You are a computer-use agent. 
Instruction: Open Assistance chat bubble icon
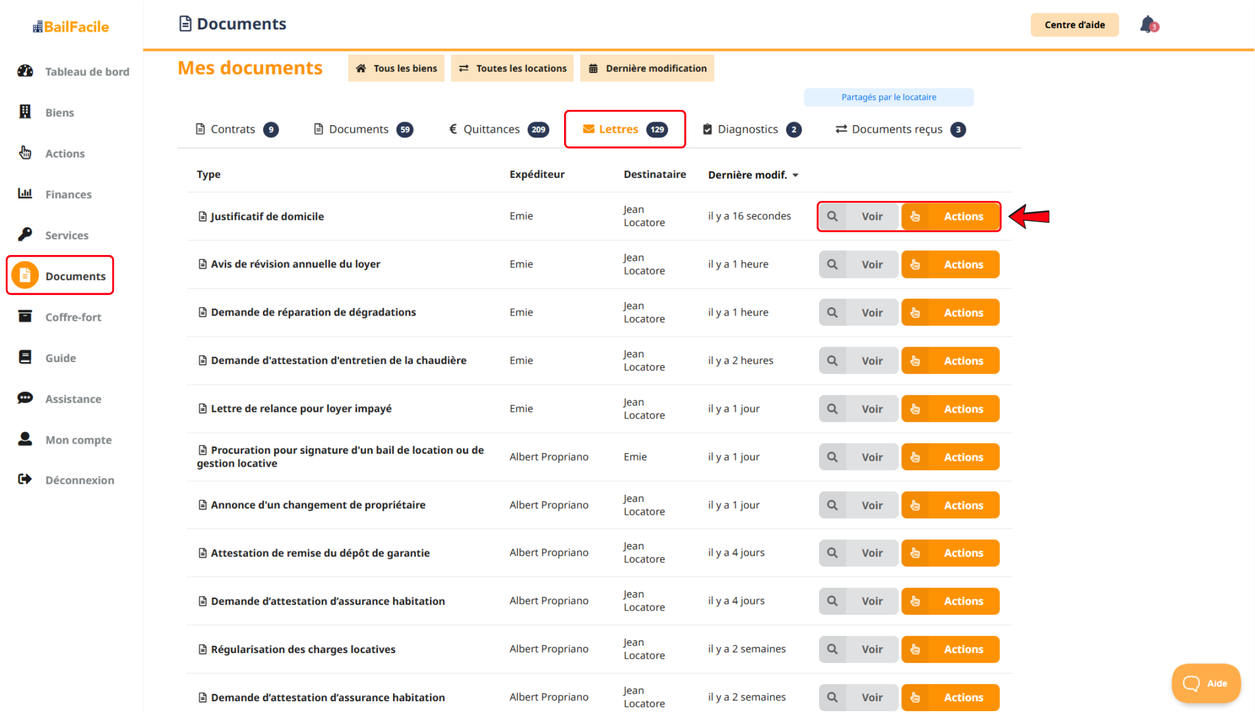tap(25, 398)
